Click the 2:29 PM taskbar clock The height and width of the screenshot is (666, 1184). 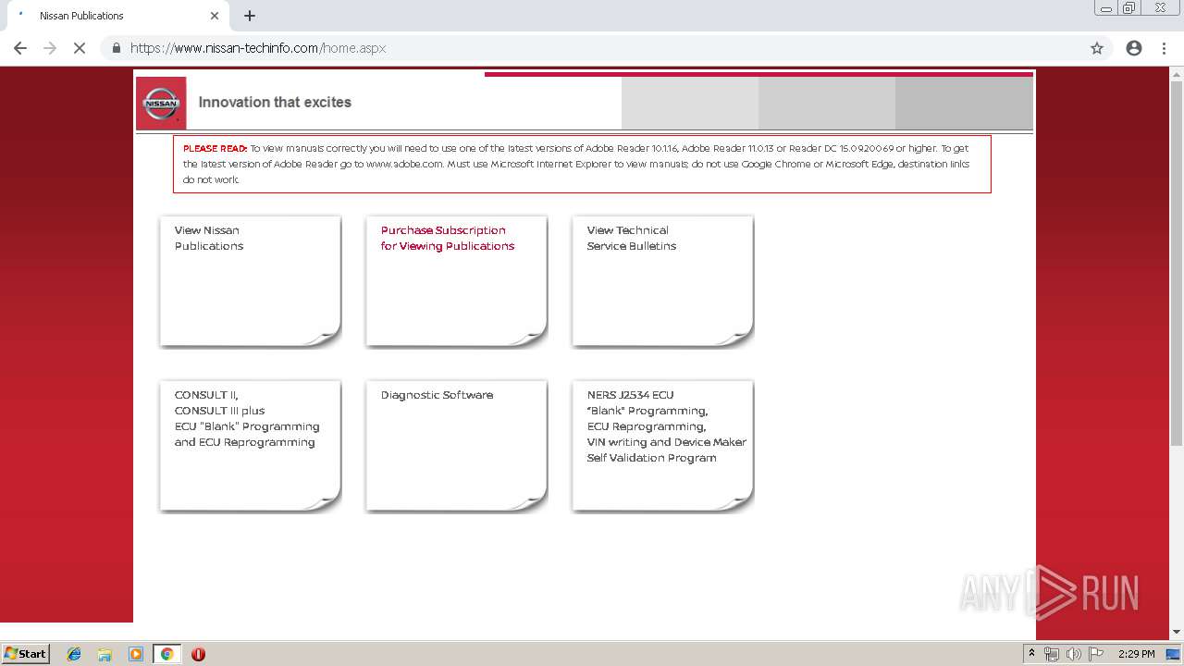click(x=1136, y=654)
